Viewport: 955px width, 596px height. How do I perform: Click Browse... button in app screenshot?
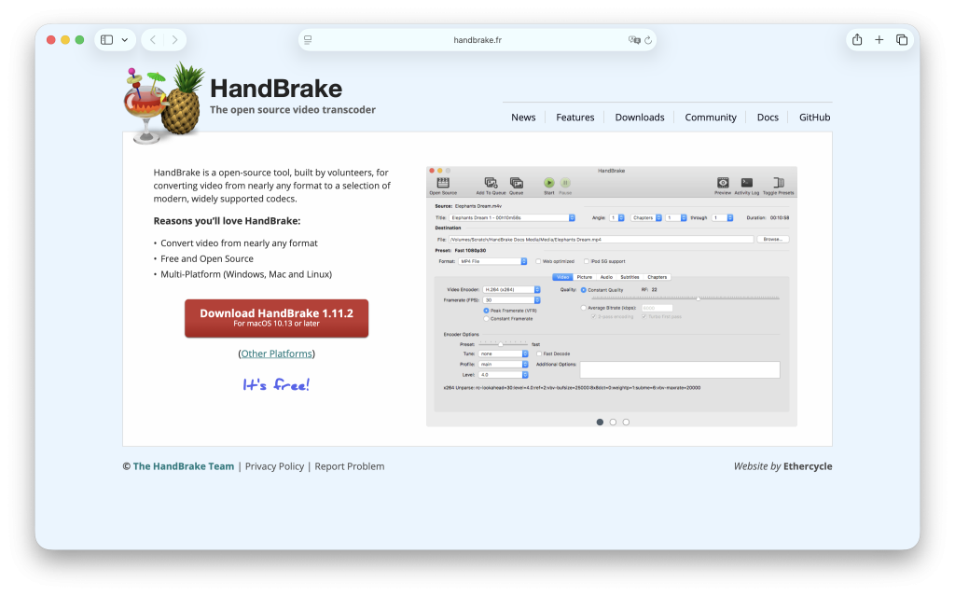pos(773,239)
